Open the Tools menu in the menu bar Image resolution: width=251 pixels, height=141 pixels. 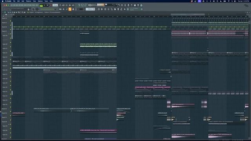click(x=46, y=1)
